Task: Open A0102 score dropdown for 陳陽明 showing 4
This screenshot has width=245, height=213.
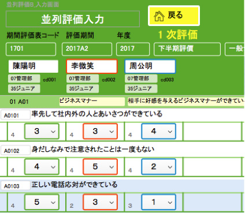Action: [x=42, y=167]
